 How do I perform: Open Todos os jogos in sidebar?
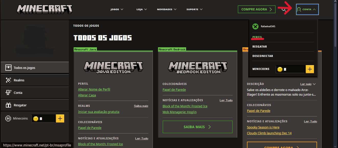[x=35, y=68]
